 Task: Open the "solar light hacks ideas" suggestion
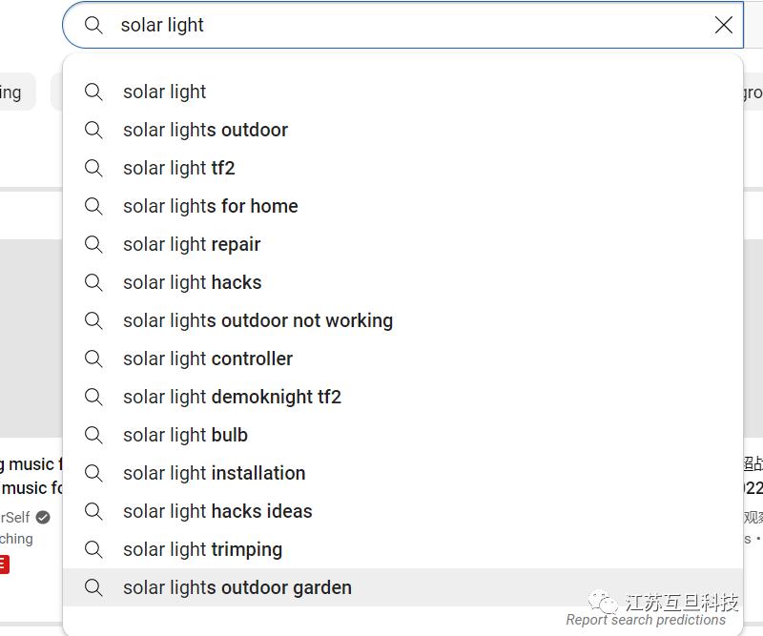point(217,511)
